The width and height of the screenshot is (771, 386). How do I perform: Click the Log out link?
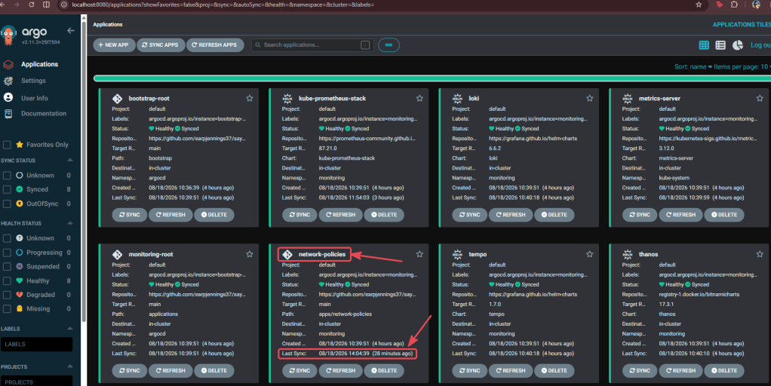pyautogui.click(x=760, y=45)
